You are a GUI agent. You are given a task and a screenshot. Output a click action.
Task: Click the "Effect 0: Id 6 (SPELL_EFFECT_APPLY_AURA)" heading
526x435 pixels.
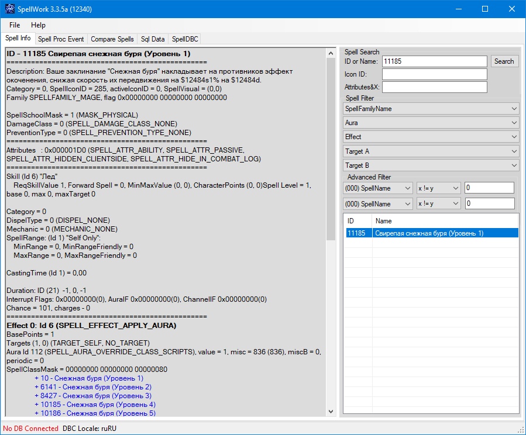tap(91, 326)
